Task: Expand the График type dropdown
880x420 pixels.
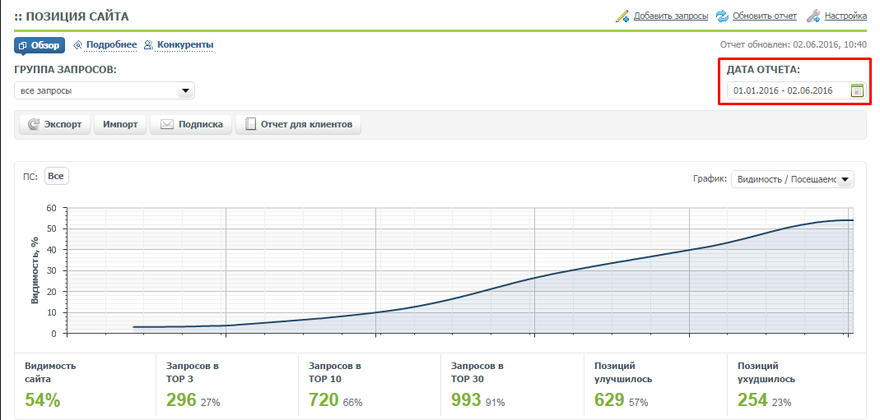Action: tap(793, 179)
